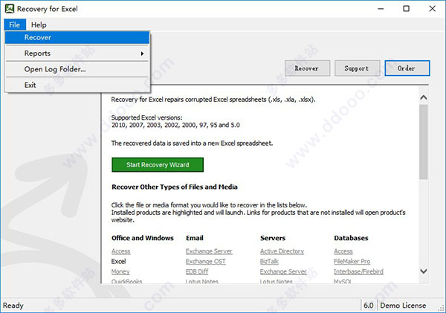
Task: Select Open Log Folder... menu entry
Action: 77,69
